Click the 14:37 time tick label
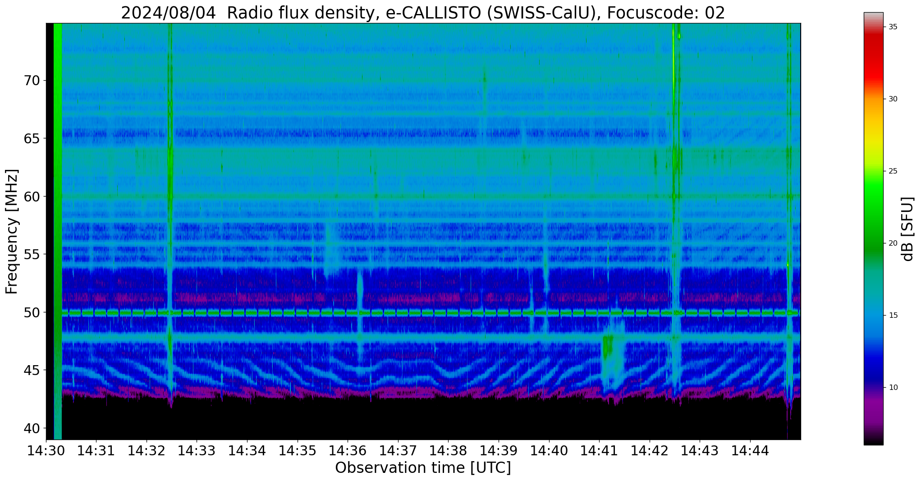 click(398, 450)
